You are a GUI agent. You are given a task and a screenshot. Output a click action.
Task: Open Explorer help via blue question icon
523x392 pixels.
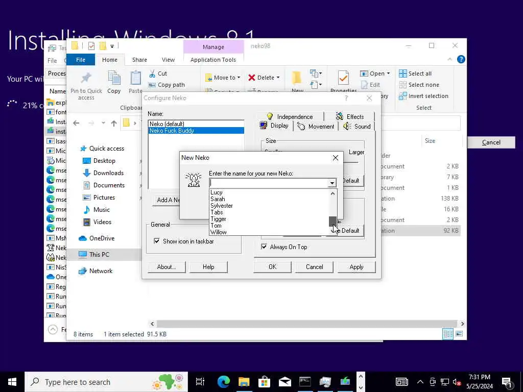(x=461, y=59)
